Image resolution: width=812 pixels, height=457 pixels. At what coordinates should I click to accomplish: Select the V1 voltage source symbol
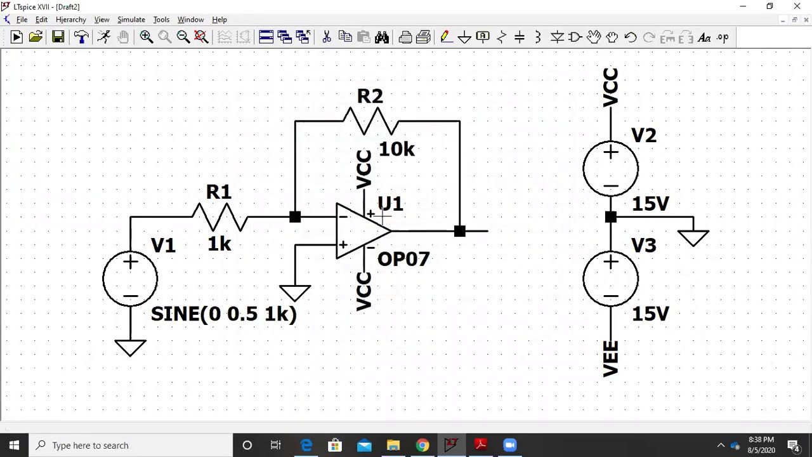tap(130, 279)
